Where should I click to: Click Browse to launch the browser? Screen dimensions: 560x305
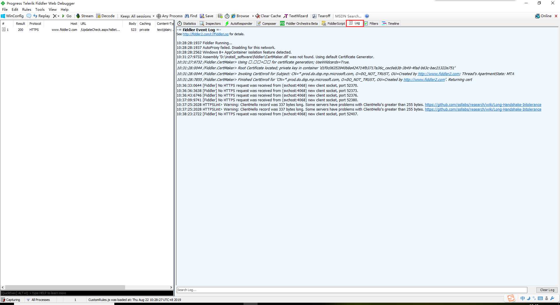(240, 16)
